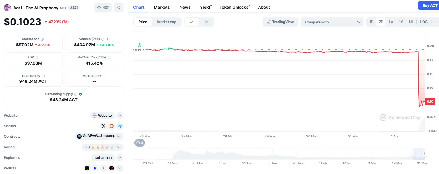The width and height of the screenshot is (439, 174).
Task: Click the black and red wallet icon
Action: pyautogui.click(x=112, y=168)
